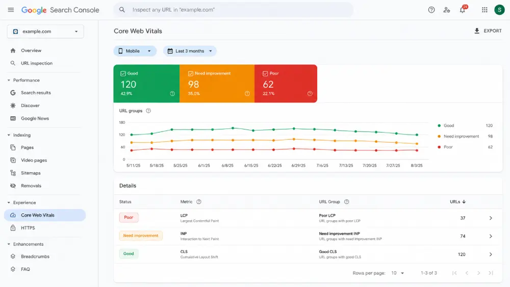Click the 8/3/25 chart date label
510x287 pixels.
[417, 166]
